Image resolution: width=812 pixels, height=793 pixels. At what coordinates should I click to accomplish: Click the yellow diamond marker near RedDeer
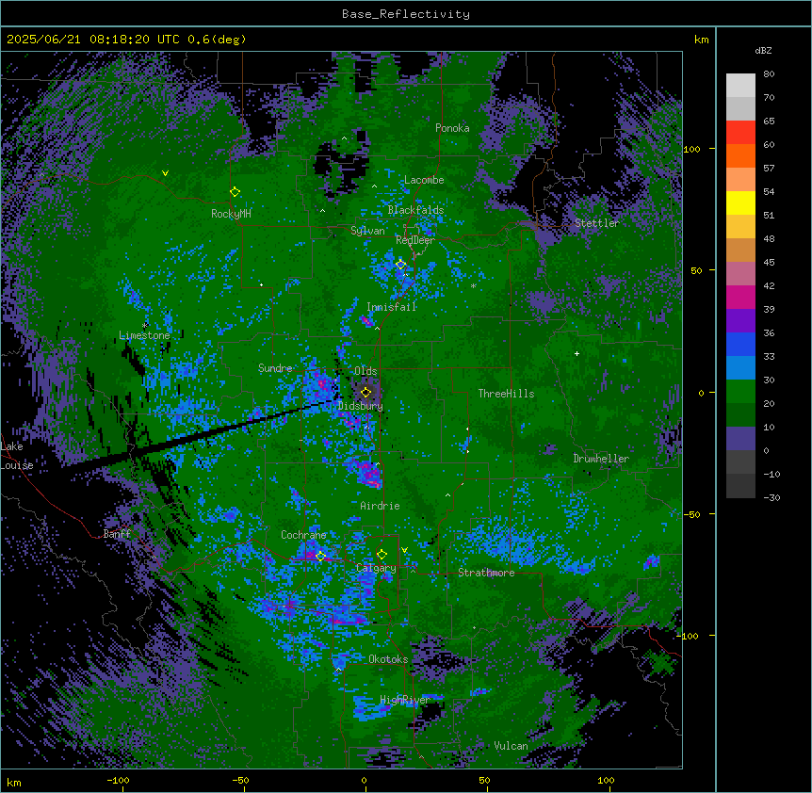pos(401,265)
